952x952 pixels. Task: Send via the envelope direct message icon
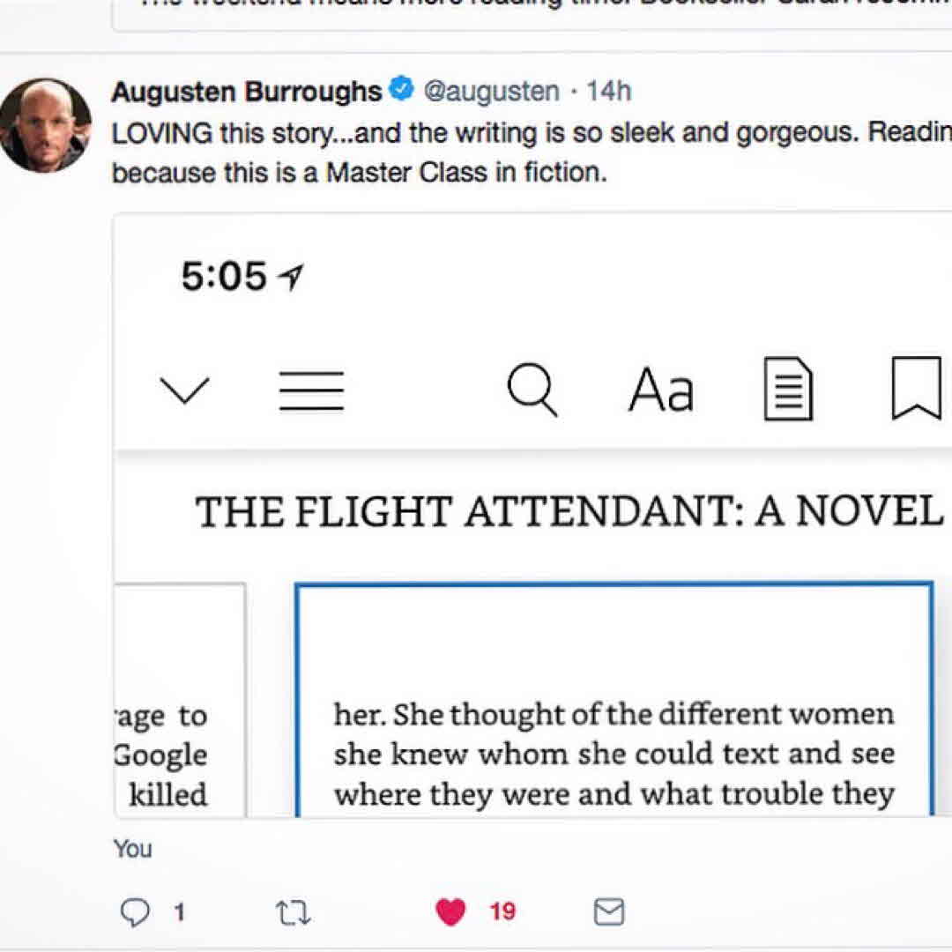(609, 912)
